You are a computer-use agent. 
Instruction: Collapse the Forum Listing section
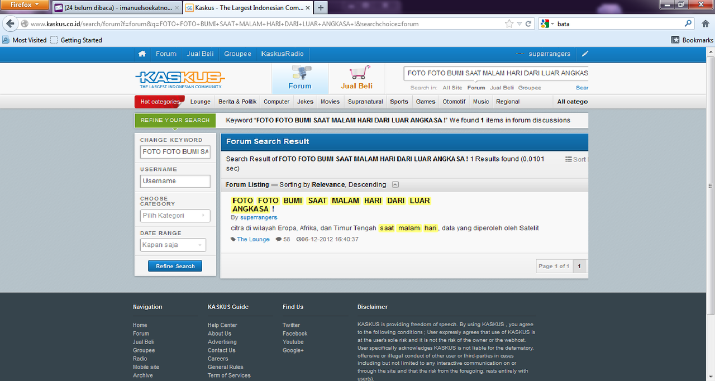point(395,184)
